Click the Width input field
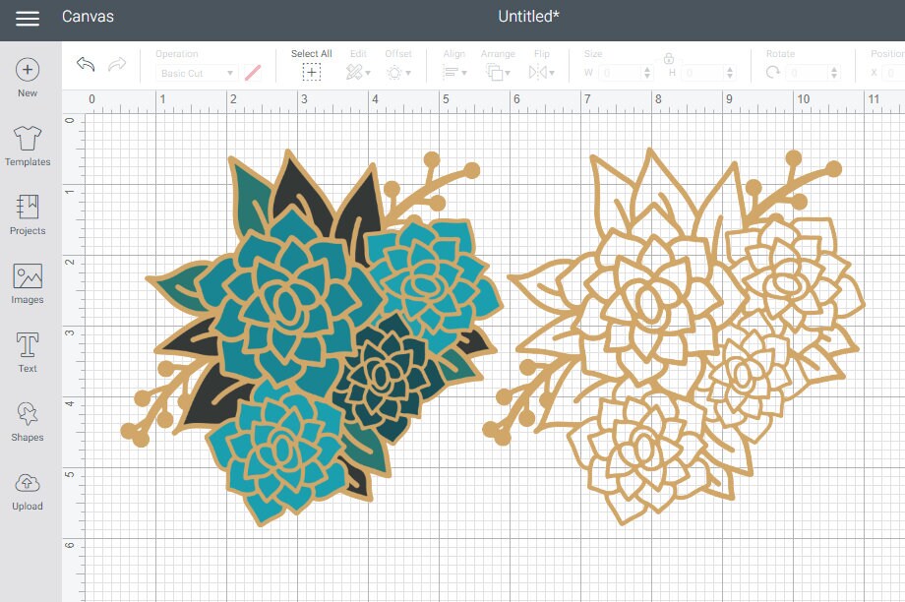This screenshot has width=905, height=602. click(621, 72)
